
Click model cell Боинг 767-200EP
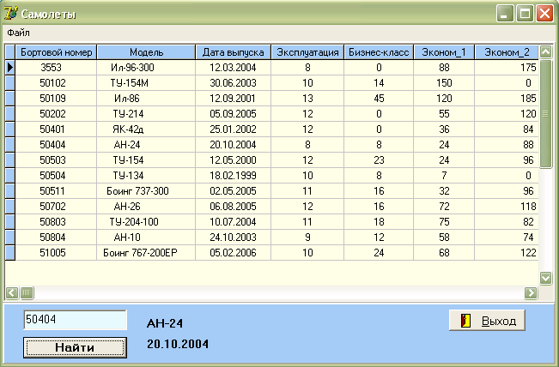pyautogui.click(x=146, y=253)
